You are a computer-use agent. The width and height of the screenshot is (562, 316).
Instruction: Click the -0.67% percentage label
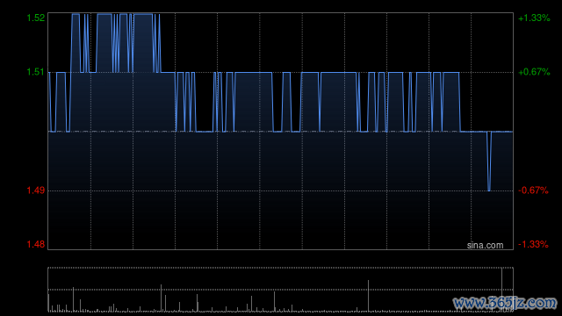click(533, 190)
